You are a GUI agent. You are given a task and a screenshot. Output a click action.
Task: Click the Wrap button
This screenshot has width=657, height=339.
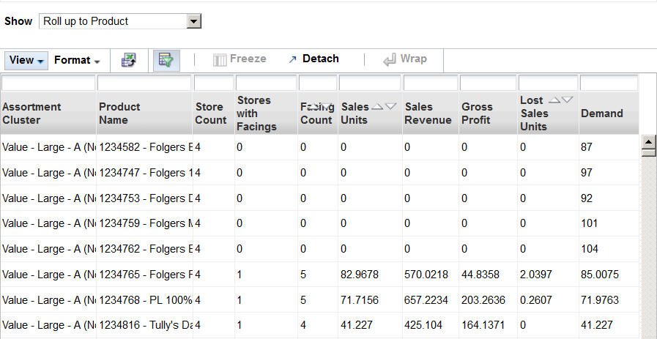tap(405, 59)
